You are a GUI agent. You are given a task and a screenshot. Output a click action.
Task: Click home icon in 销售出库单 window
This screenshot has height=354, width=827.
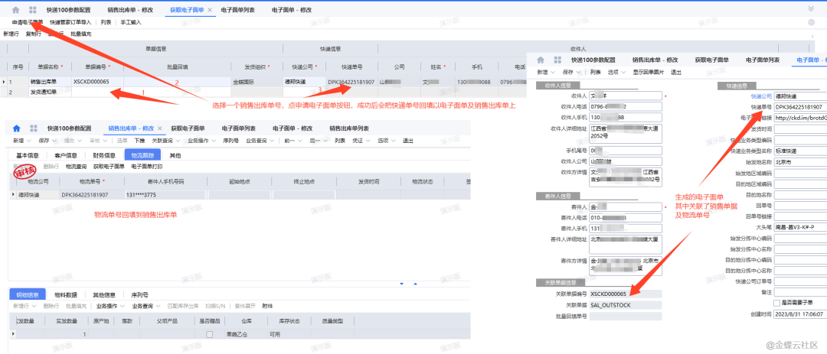[16, 128]
